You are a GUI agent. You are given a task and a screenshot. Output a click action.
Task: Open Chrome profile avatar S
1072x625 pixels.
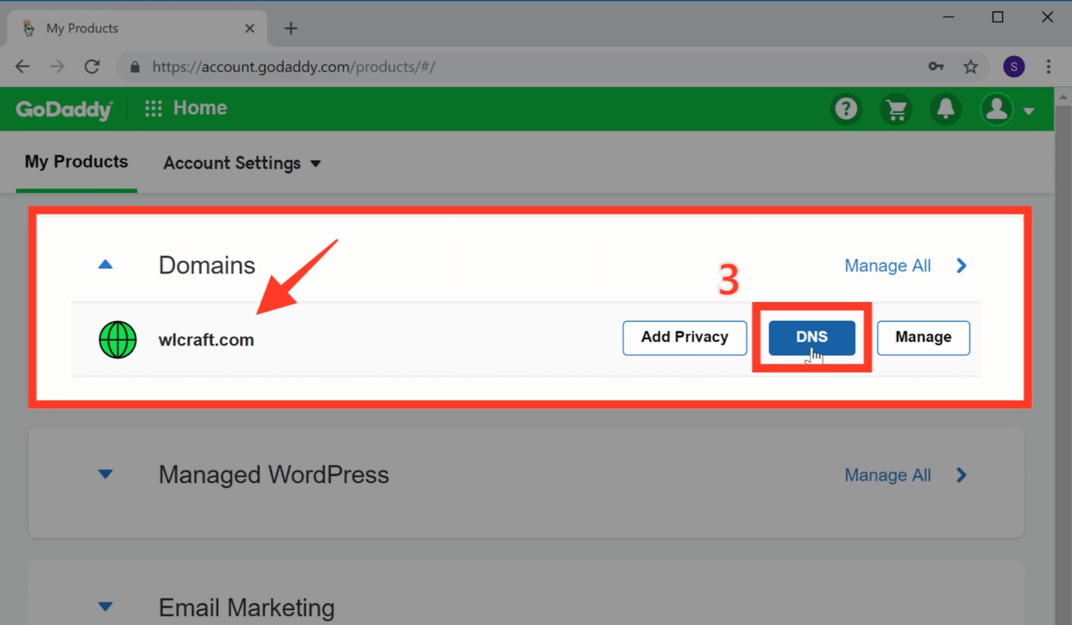click(1014, 67)
